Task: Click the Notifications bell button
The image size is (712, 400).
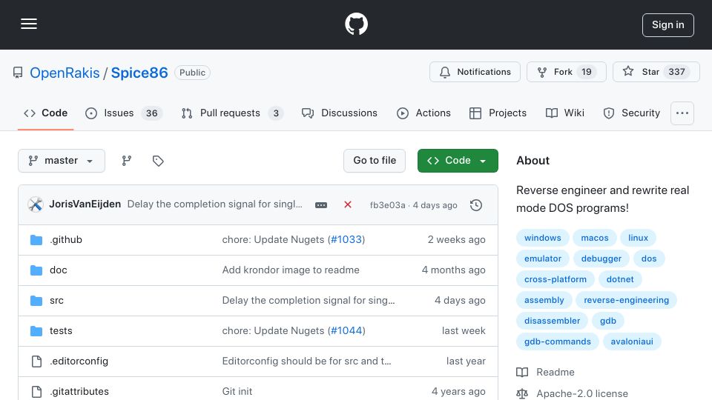Action: point(475,72)
